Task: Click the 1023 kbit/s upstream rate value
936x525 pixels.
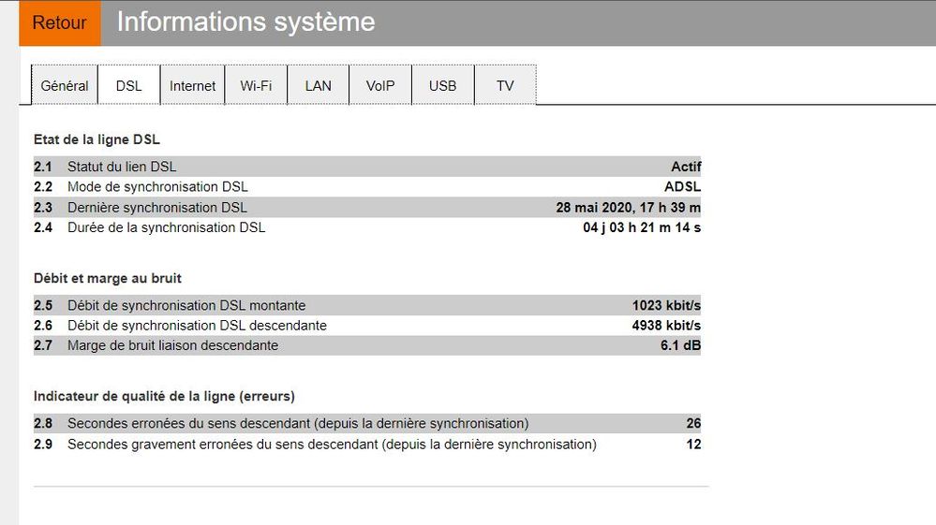Action: 666,305
